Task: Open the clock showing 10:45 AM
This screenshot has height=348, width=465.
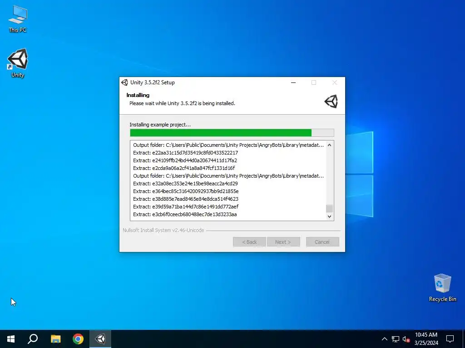Action: tap(426, 339)
